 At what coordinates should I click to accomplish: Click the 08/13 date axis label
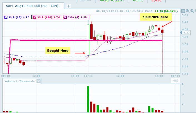88,76
